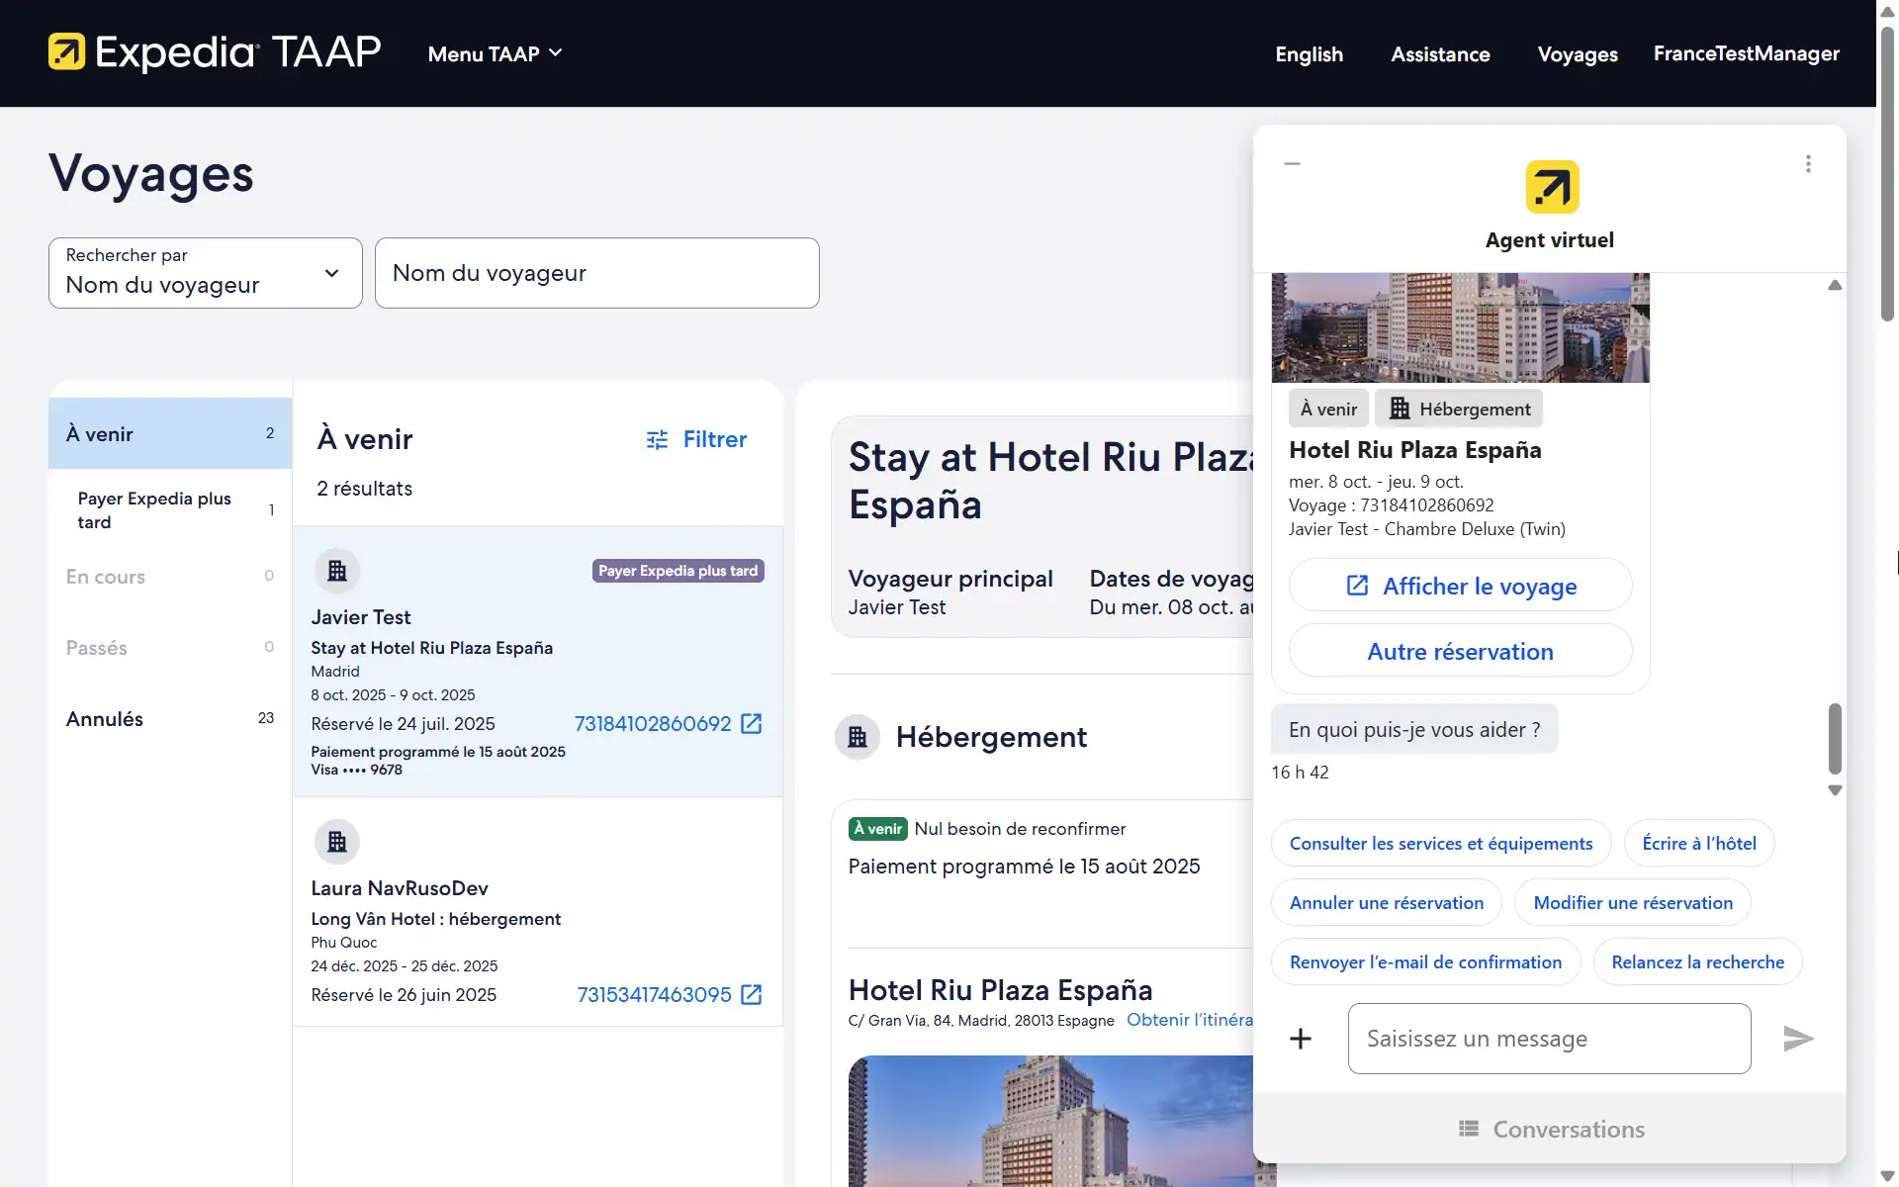Focus the Saisissez un message input
Screen dimensions: 1899x1187
click(x=1549, y=1039)
